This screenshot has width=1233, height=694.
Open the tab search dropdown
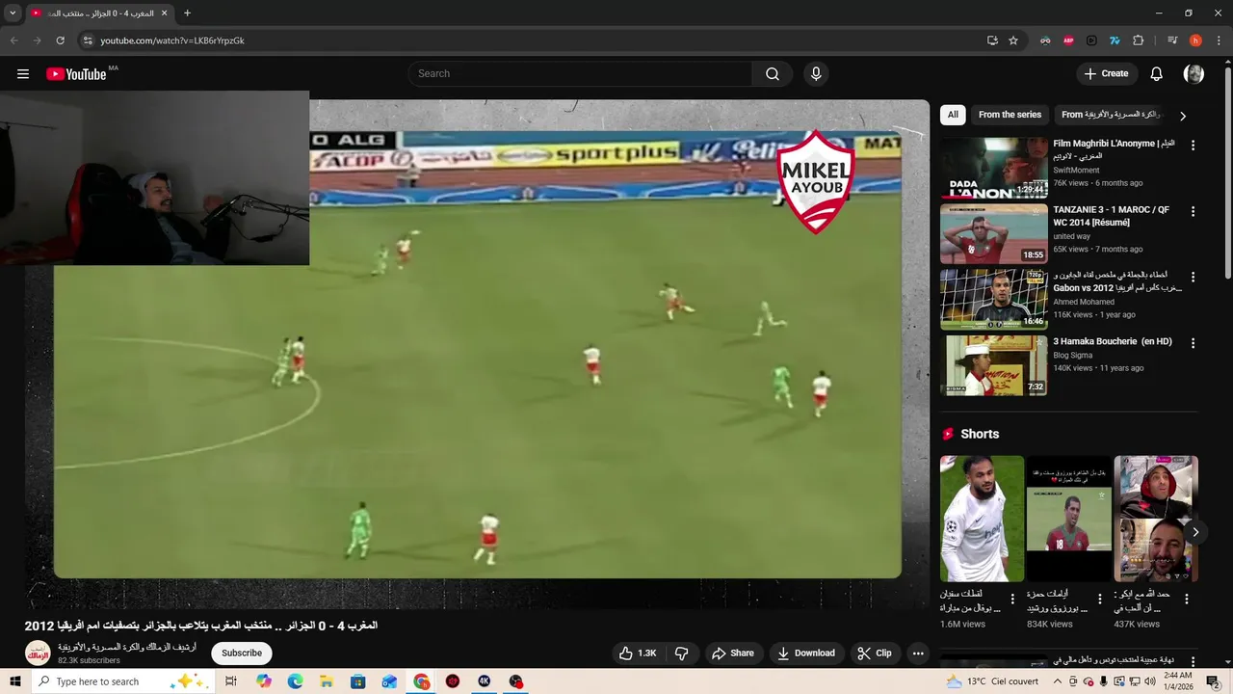13,13
